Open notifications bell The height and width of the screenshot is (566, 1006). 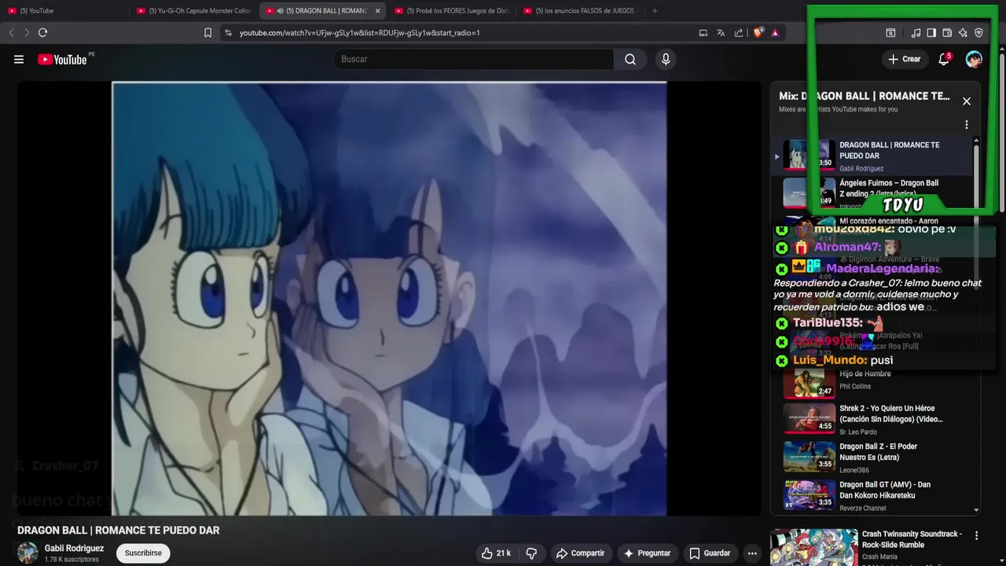tap(944, 59)
